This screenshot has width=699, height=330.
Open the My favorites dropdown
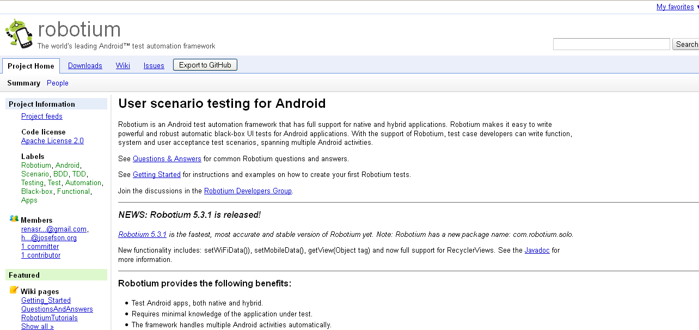click(678, 7)
